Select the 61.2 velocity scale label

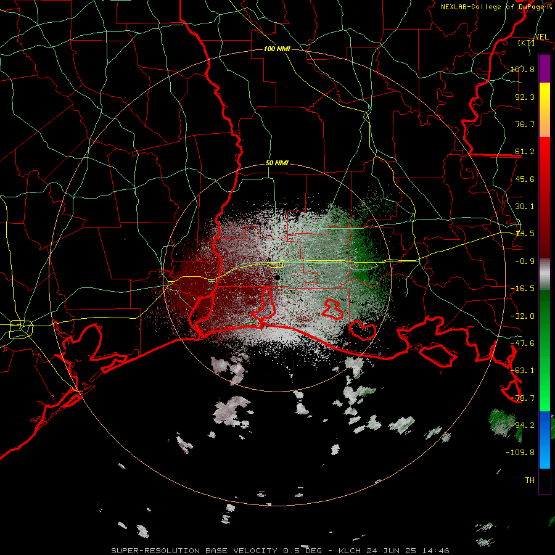525,152
